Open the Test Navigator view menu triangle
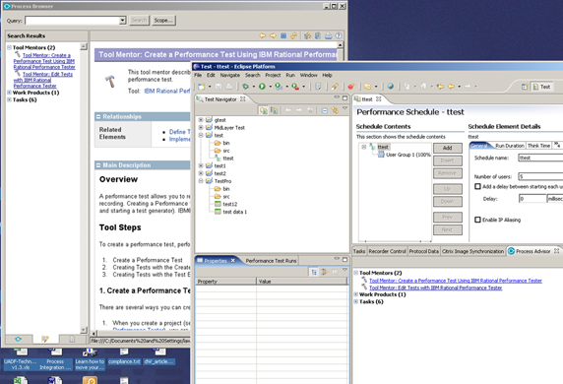The width and height of the screenshot is (563, 384). [344, 108]
